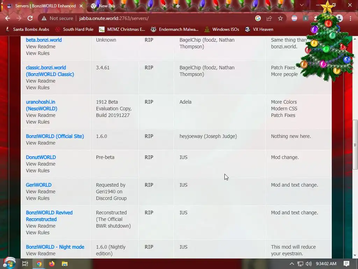
Task: Click the scrollbar down arrow
Action: click(355, 255)
